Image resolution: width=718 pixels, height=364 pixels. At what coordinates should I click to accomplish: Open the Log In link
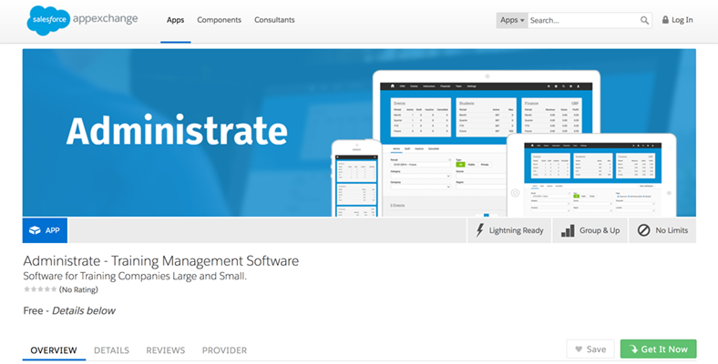pyautogui.click(x=682, y=20)
